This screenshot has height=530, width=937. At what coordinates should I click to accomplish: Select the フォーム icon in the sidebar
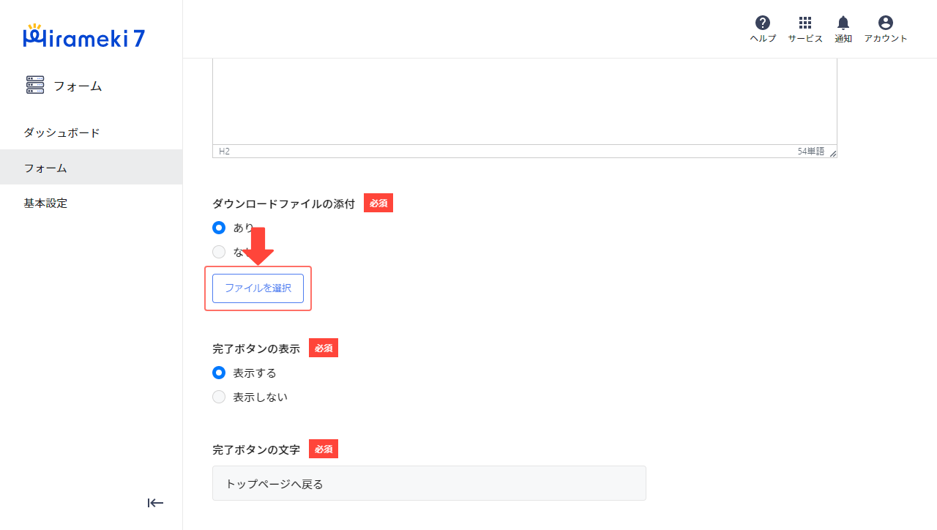click(x=34, y=85)
